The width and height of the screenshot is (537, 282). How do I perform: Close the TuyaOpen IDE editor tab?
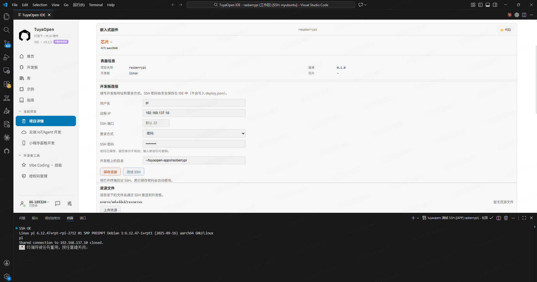pyautogui.click(x=49, y=15)
